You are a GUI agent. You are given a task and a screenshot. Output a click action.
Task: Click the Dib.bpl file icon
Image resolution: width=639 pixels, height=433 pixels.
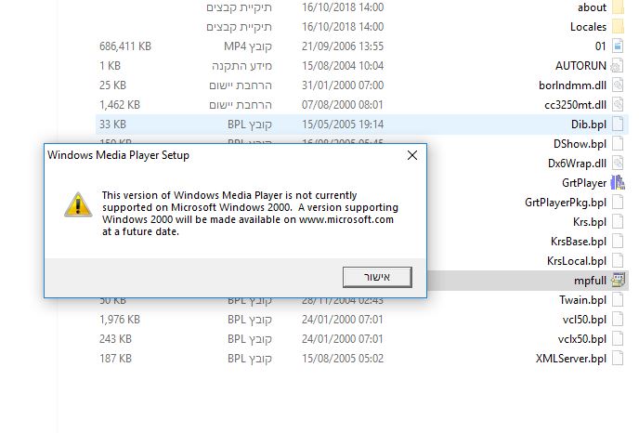(618, 125)
